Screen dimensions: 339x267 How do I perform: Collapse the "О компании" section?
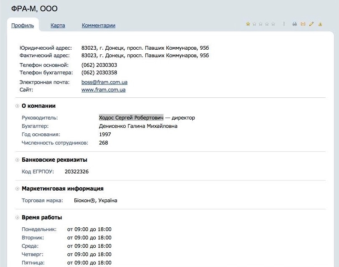[17, 106]
